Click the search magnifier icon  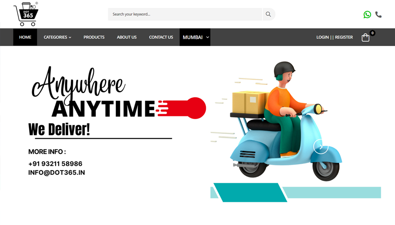click(268, 14)
